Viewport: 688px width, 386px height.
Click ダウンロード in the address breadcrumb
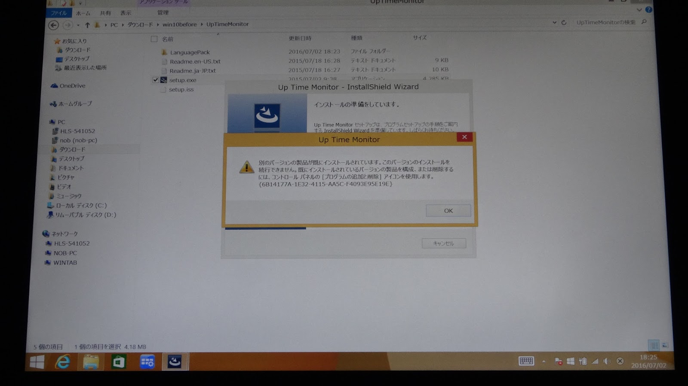coord(140,24)
